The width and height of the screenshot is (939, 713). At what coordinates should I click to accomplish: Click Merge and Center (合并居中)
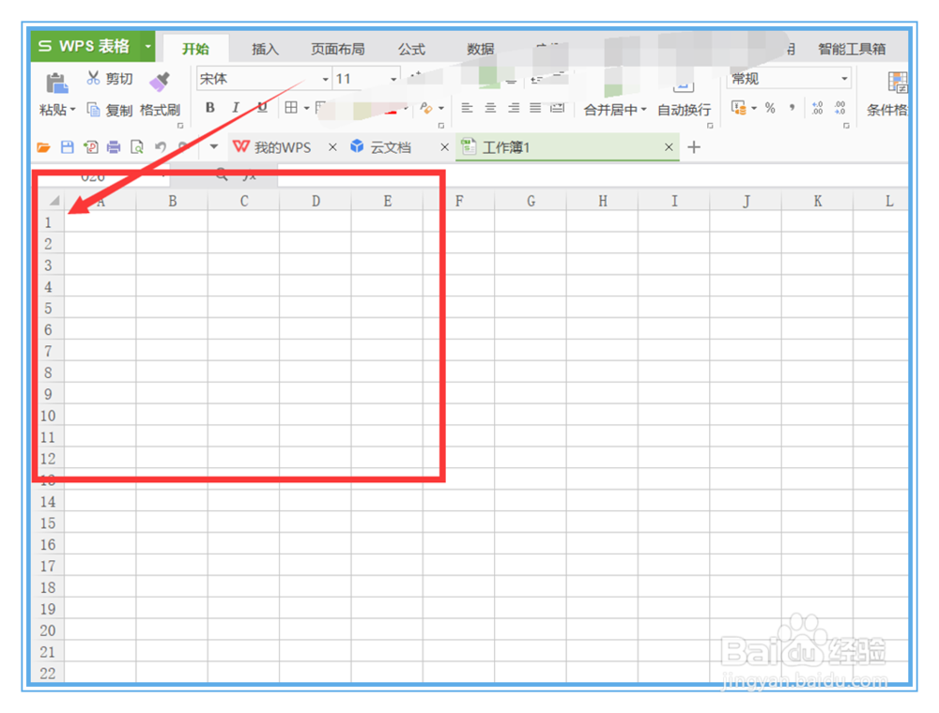610,110
